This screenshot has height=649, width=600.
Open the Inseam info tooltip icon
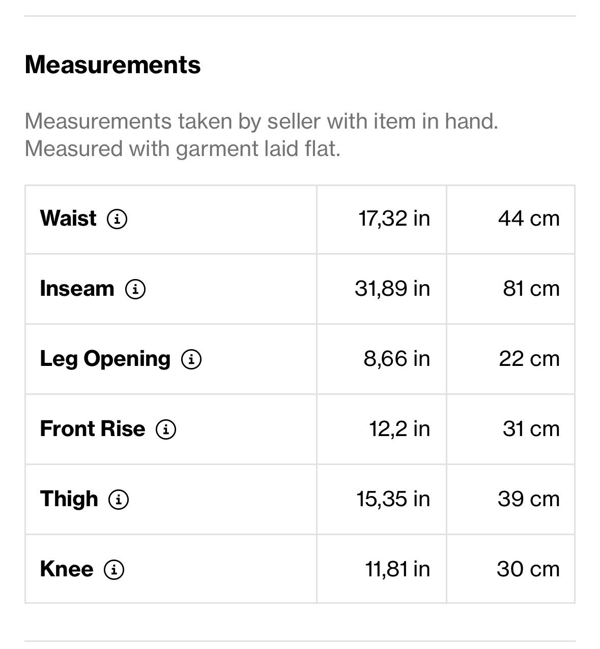135,289
